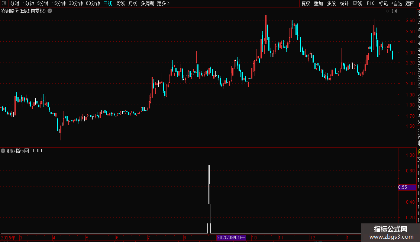420x242 pixels.
Task: Switch to 分时 intraday view
Action: 15,3
